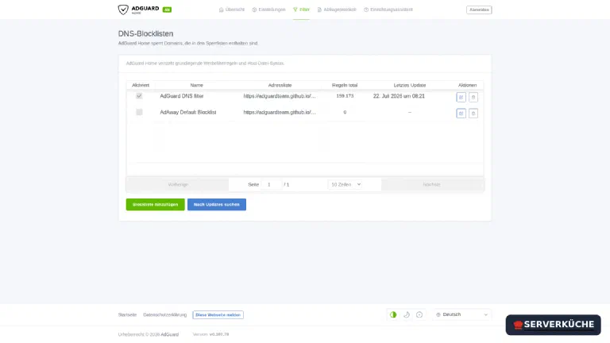Click the DNS-Blocklisten heading
The image size is (610, 343).
(145, 34)
